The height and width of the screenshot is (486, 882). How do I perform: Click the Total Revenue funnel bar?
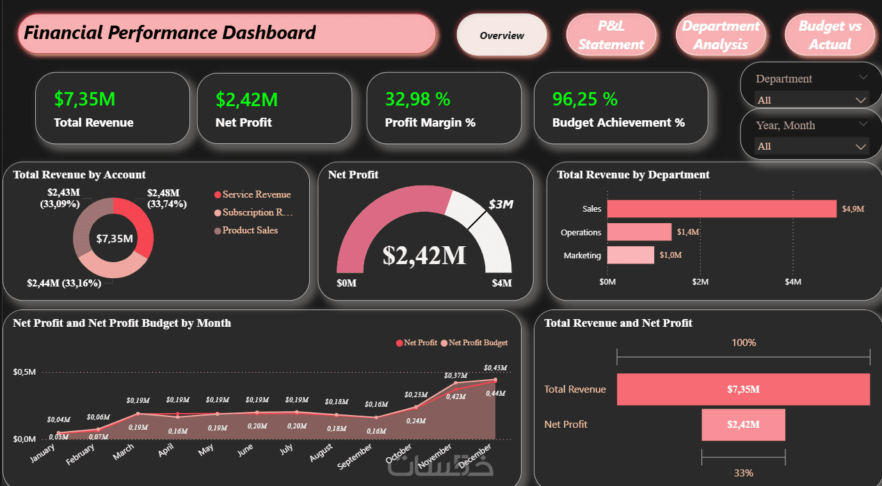tap(743, 389)
